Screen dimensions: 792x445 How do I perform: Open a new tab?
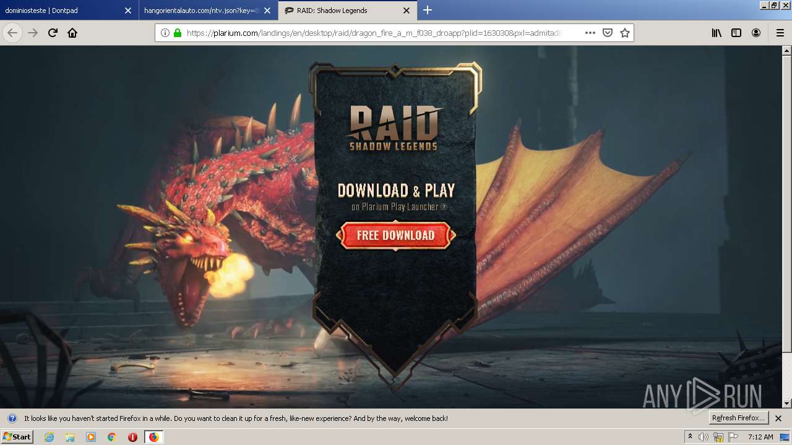pos(427,10)
